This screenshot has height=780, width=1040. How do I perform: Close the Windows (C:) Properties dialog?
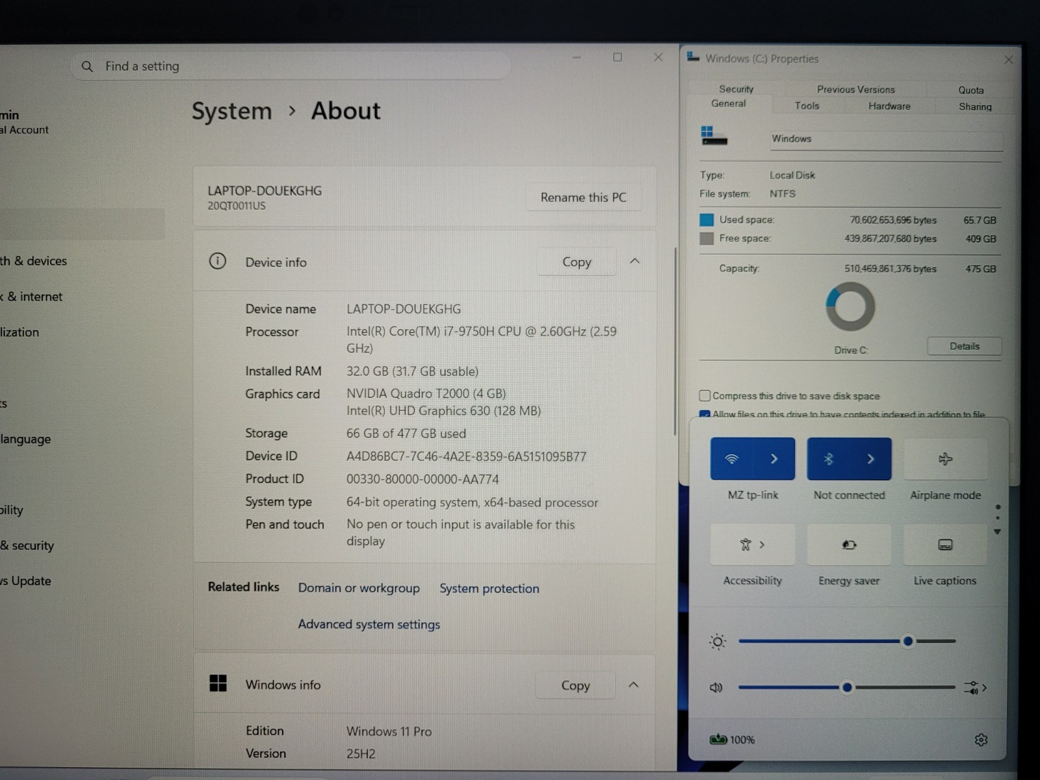(x=1008, y=60)
